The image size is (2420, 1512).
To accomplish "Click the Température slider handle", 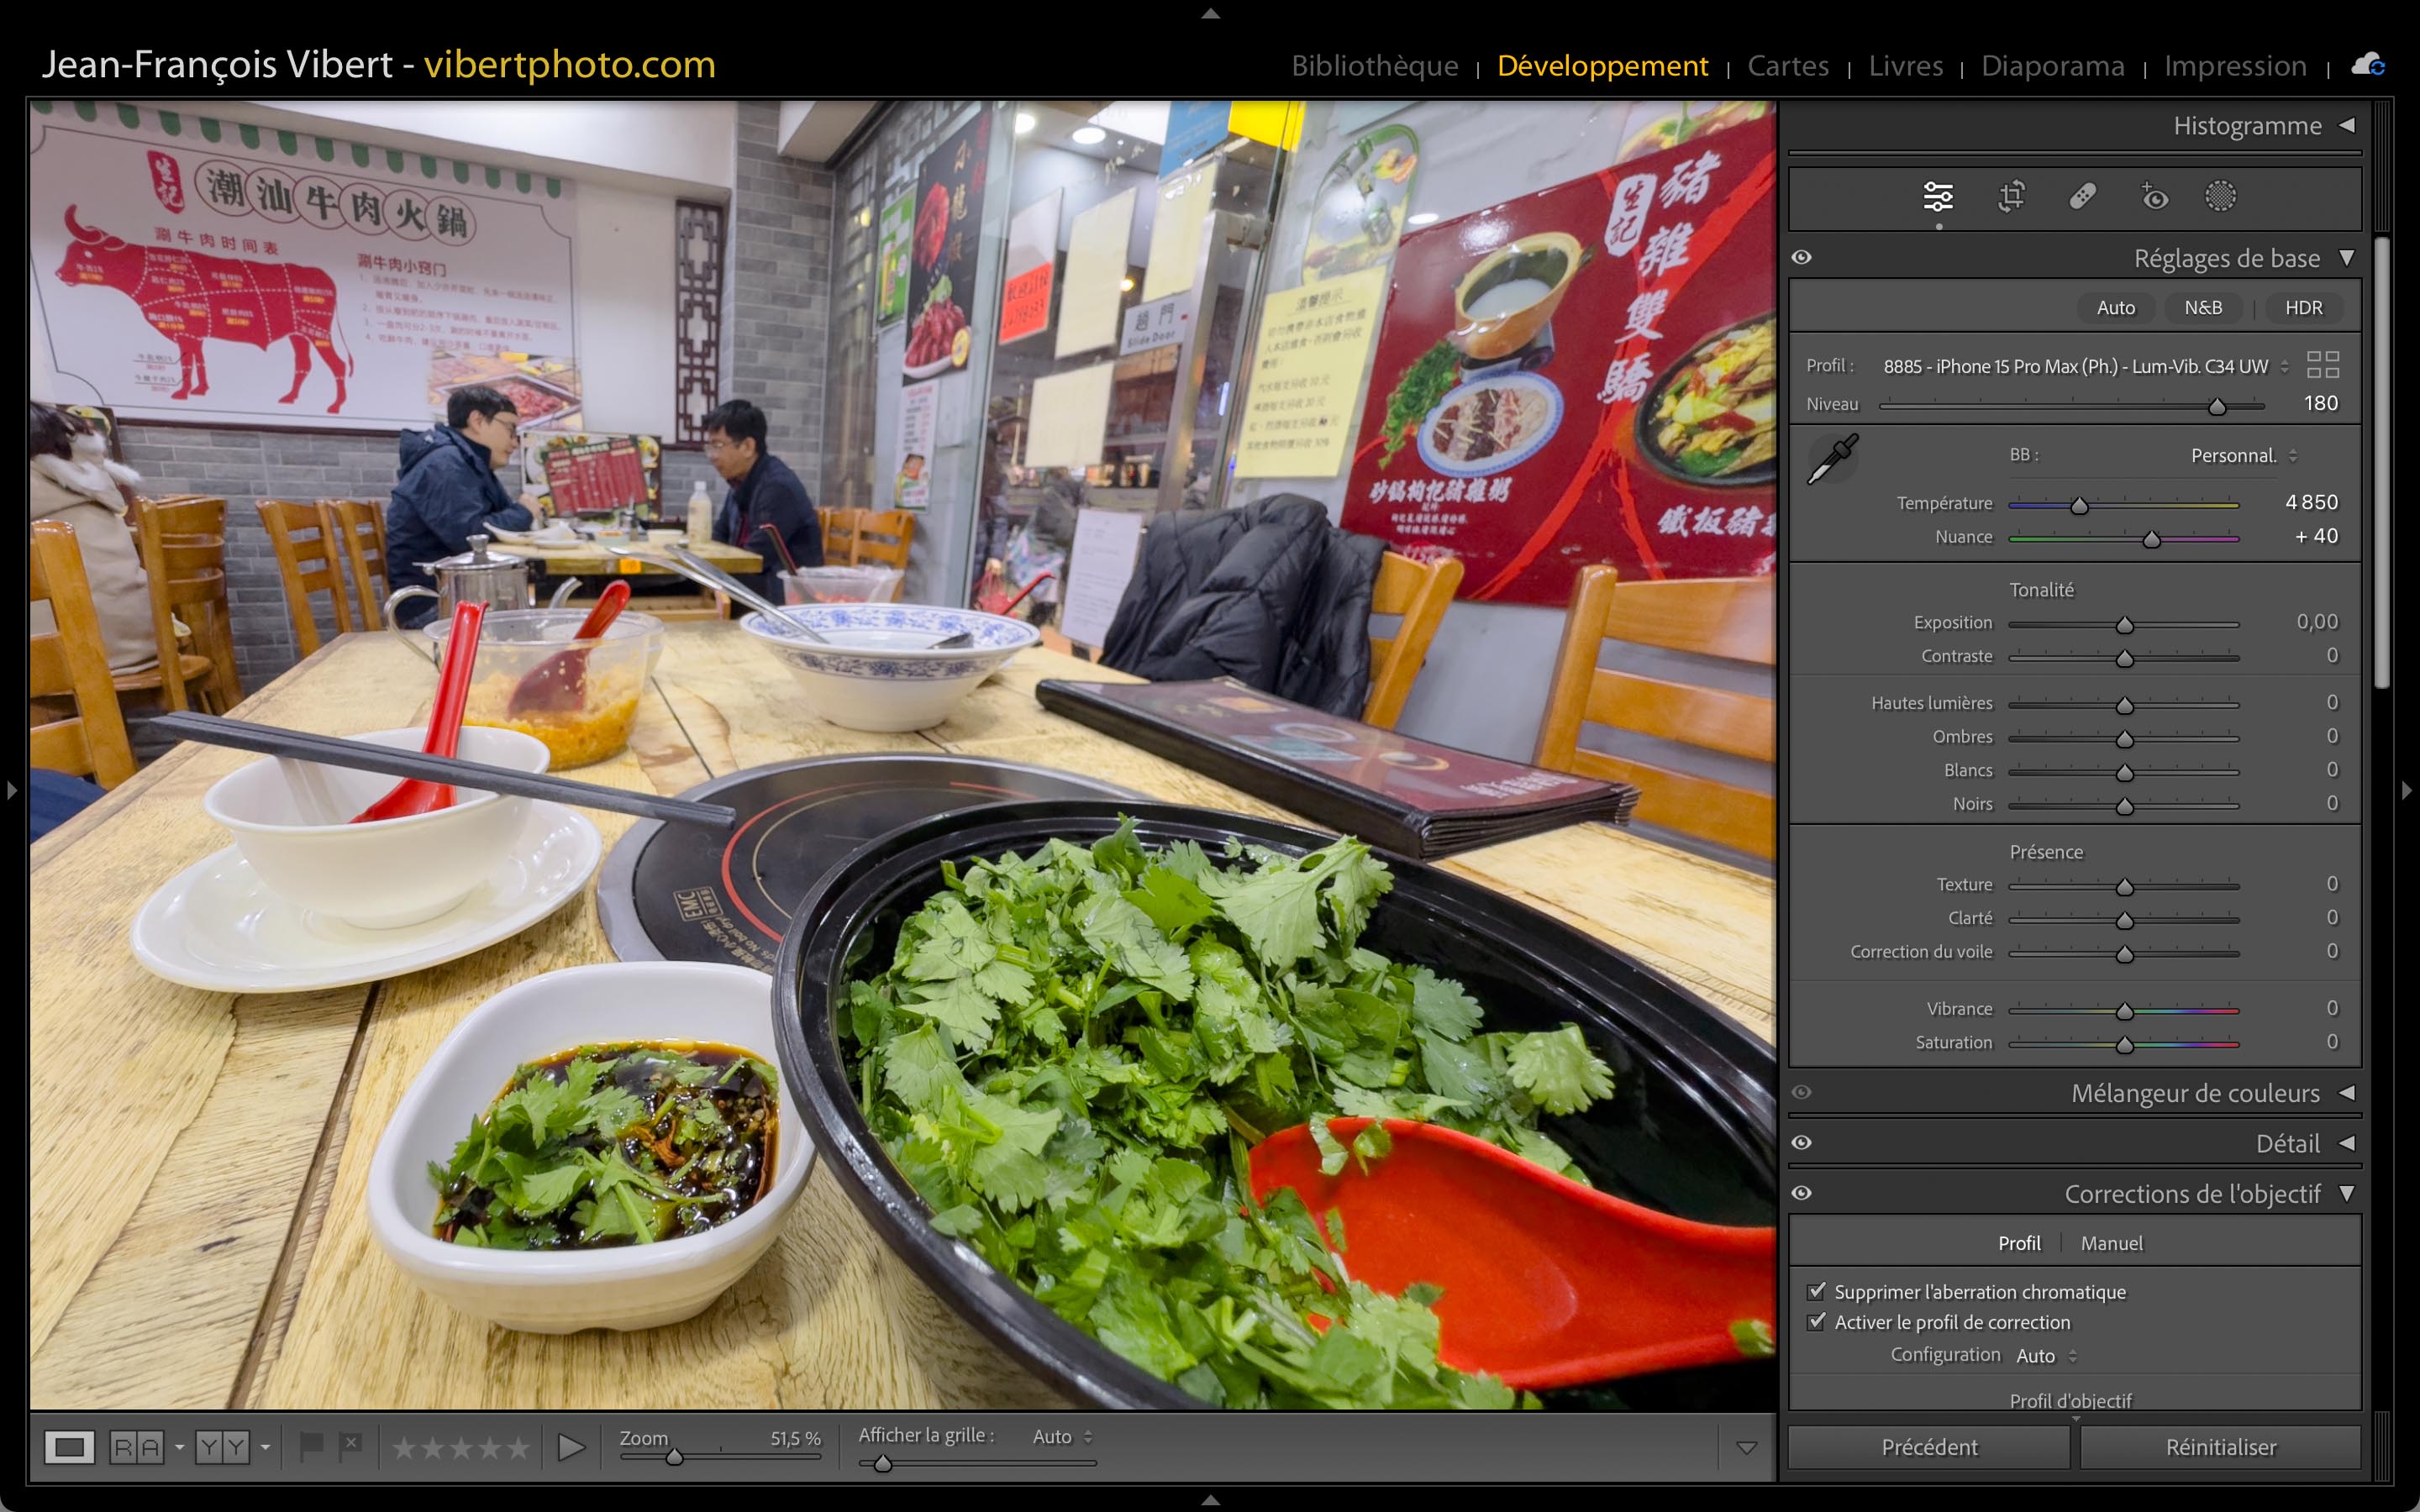I will point(2079,506).
